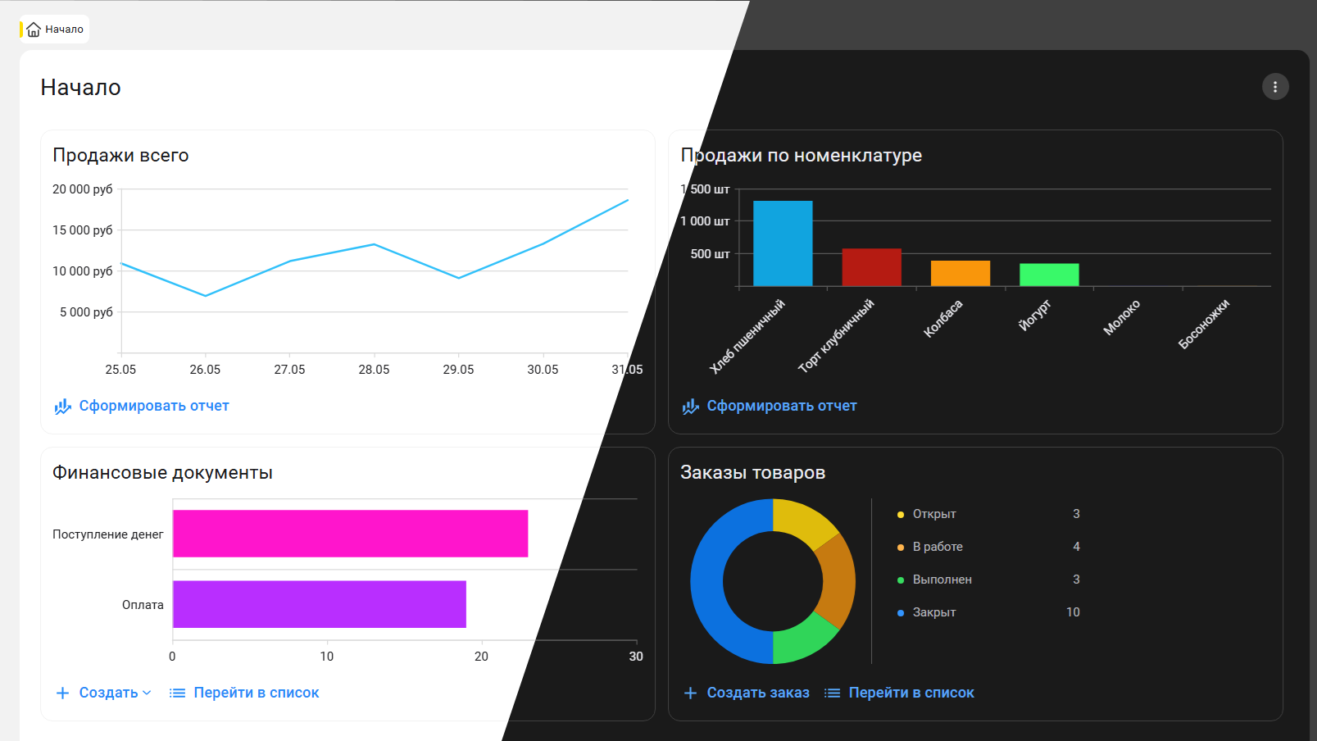Click the pink Поступление денег bar
The width and height of the screenshot is (1317, 741).
[x=350, y=534]
